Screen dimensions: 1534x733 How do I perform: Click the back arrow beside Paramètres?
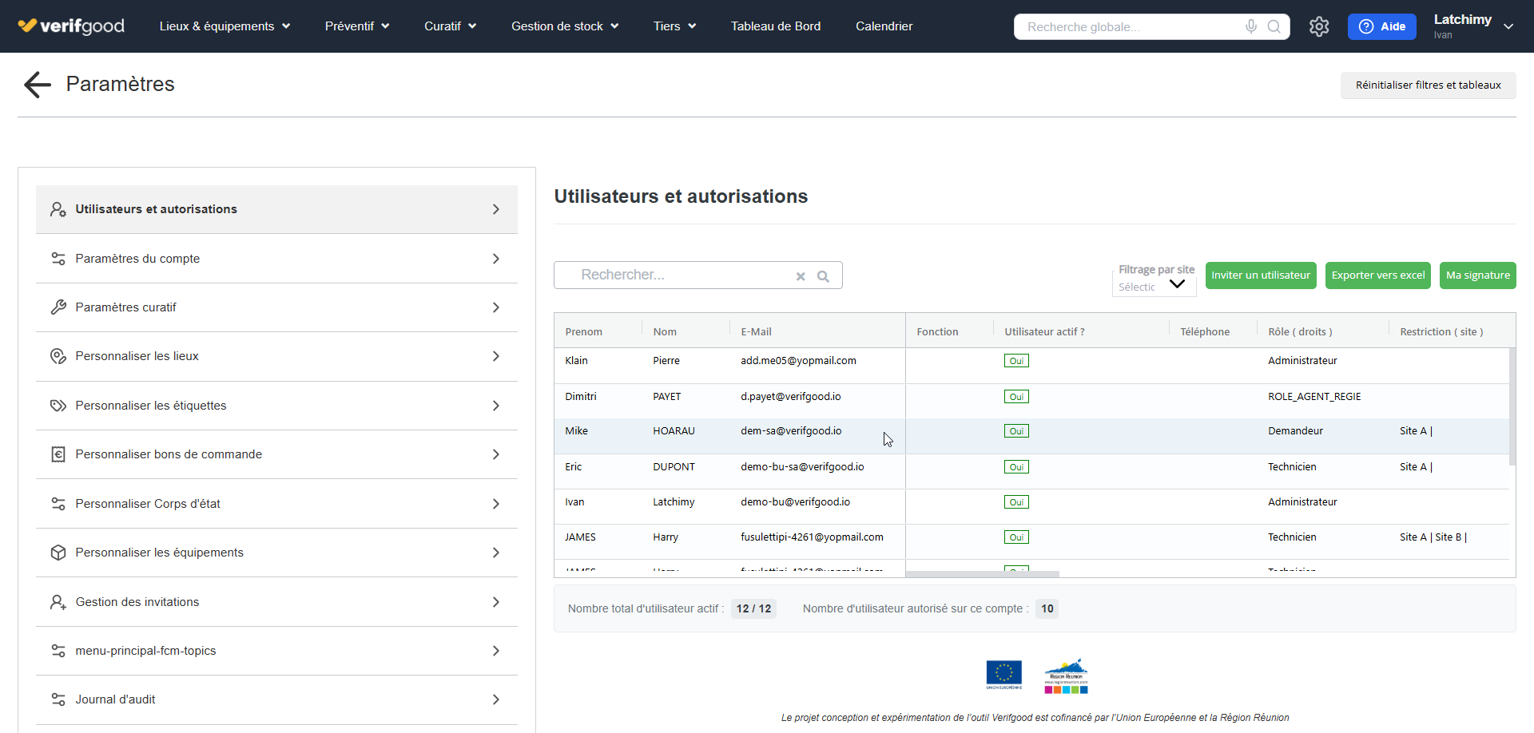[37, 85]
